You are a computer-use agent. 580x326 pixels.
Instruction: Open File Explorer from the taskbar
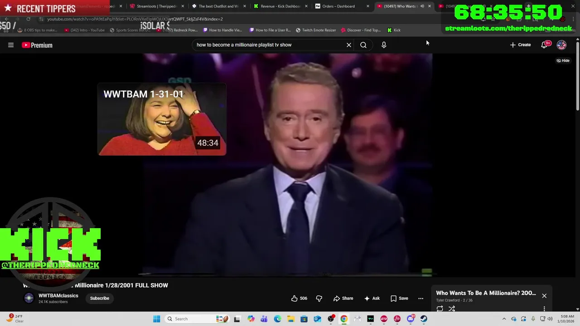click(290, 319)
